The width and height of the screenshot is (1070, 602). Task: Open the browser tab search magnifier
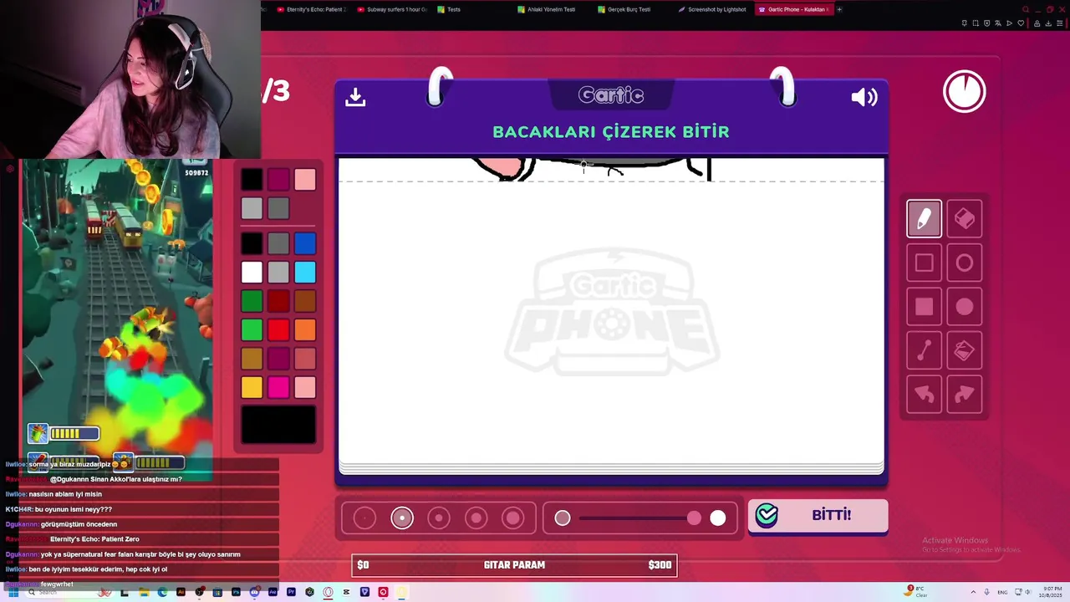point(1026,9)
